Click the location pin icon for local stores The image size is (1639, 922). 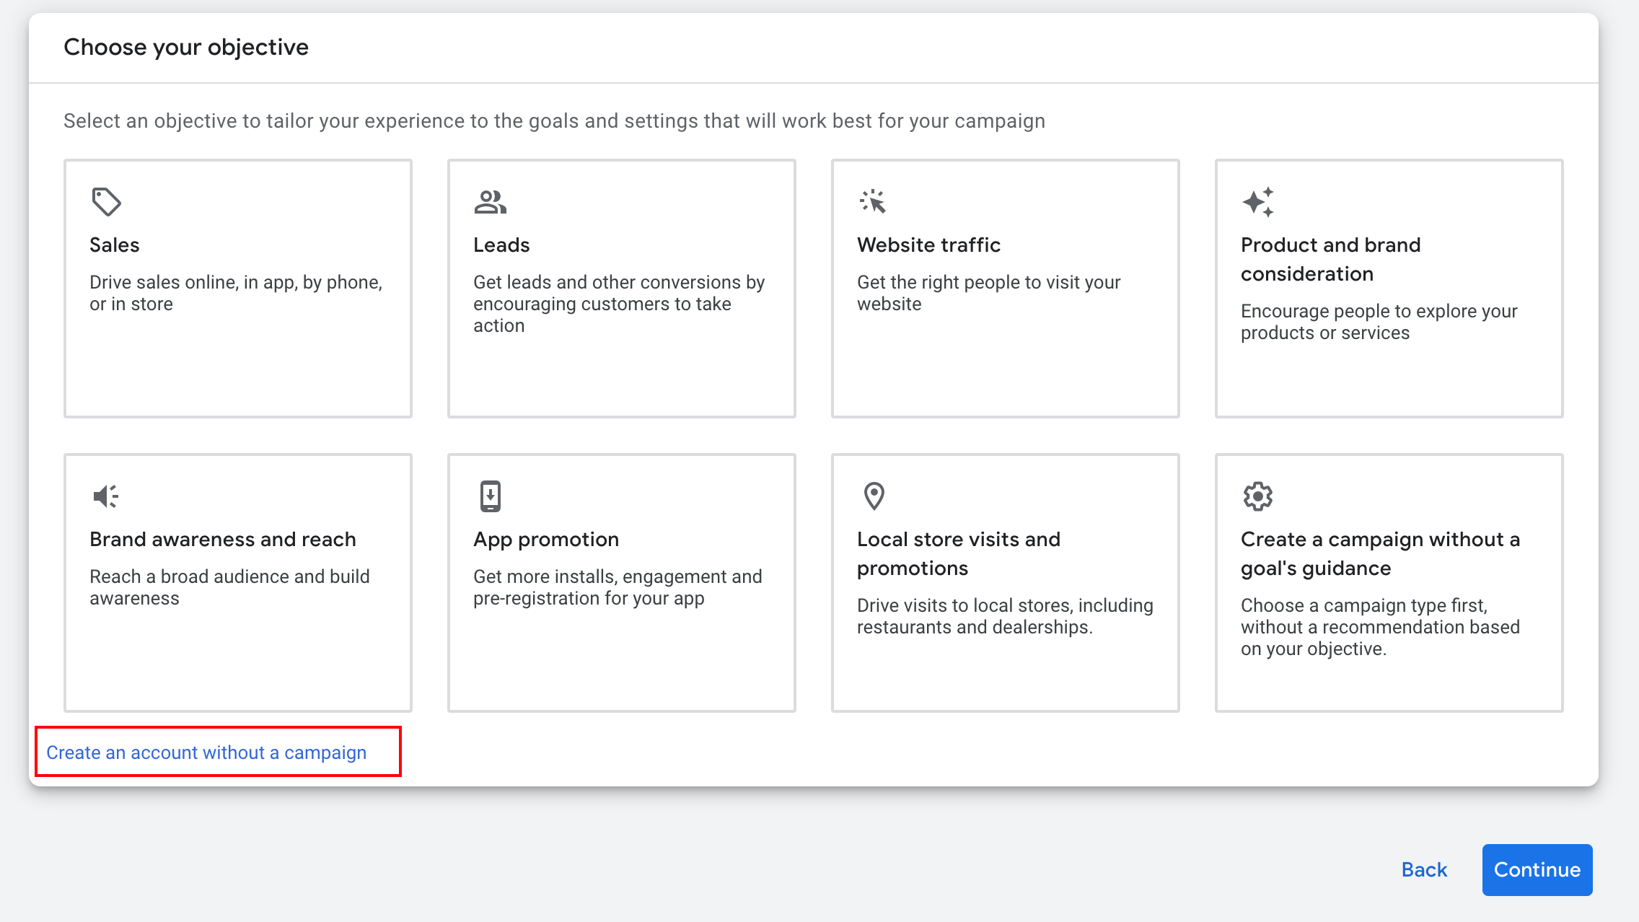pos(874,496)
